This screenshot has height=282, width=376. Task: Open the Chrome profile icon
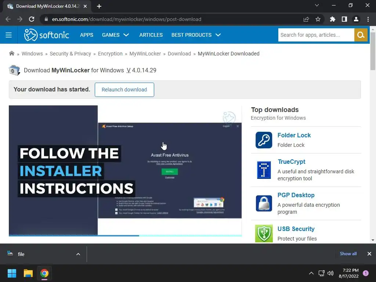(x=356, y=19)
